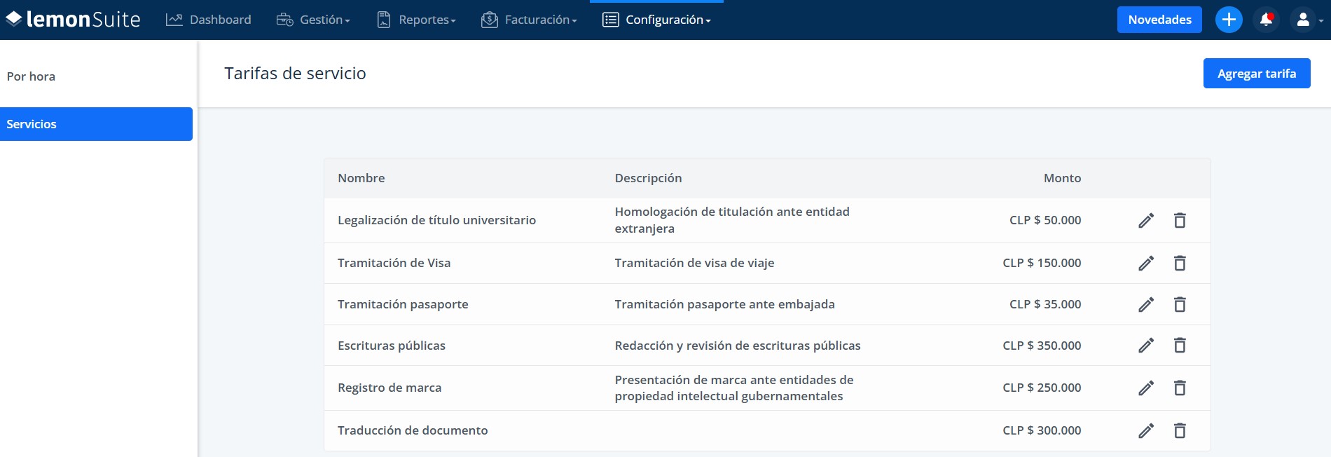1331x457 pixels.
Task: Click the Facturación money icon
Action: (x=489, y=20)
